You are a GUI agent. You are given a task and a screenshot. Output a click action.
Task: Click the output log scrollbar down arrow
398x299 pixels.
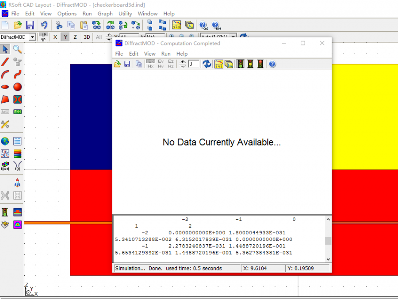pos(328,259)
